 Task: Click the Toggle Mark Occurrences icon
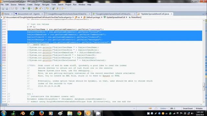point(53,9)
